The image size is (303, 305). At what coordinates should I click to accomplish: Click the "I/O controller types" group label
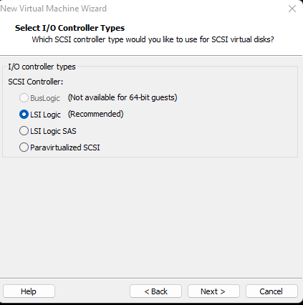[42, 67]
